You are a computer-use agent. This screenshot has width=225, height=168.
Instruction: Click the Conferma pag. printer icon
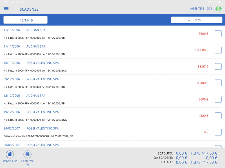coord(27,154)
